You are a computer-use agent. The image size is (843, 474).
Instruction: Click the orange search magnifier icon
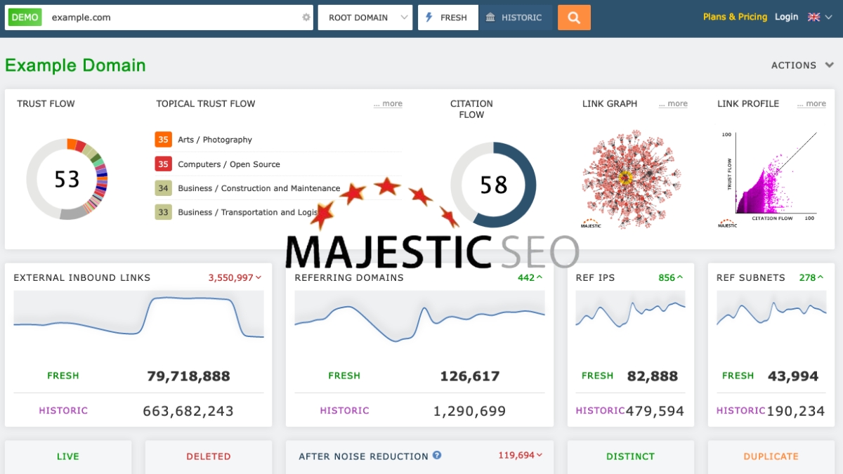pos(573,17)
